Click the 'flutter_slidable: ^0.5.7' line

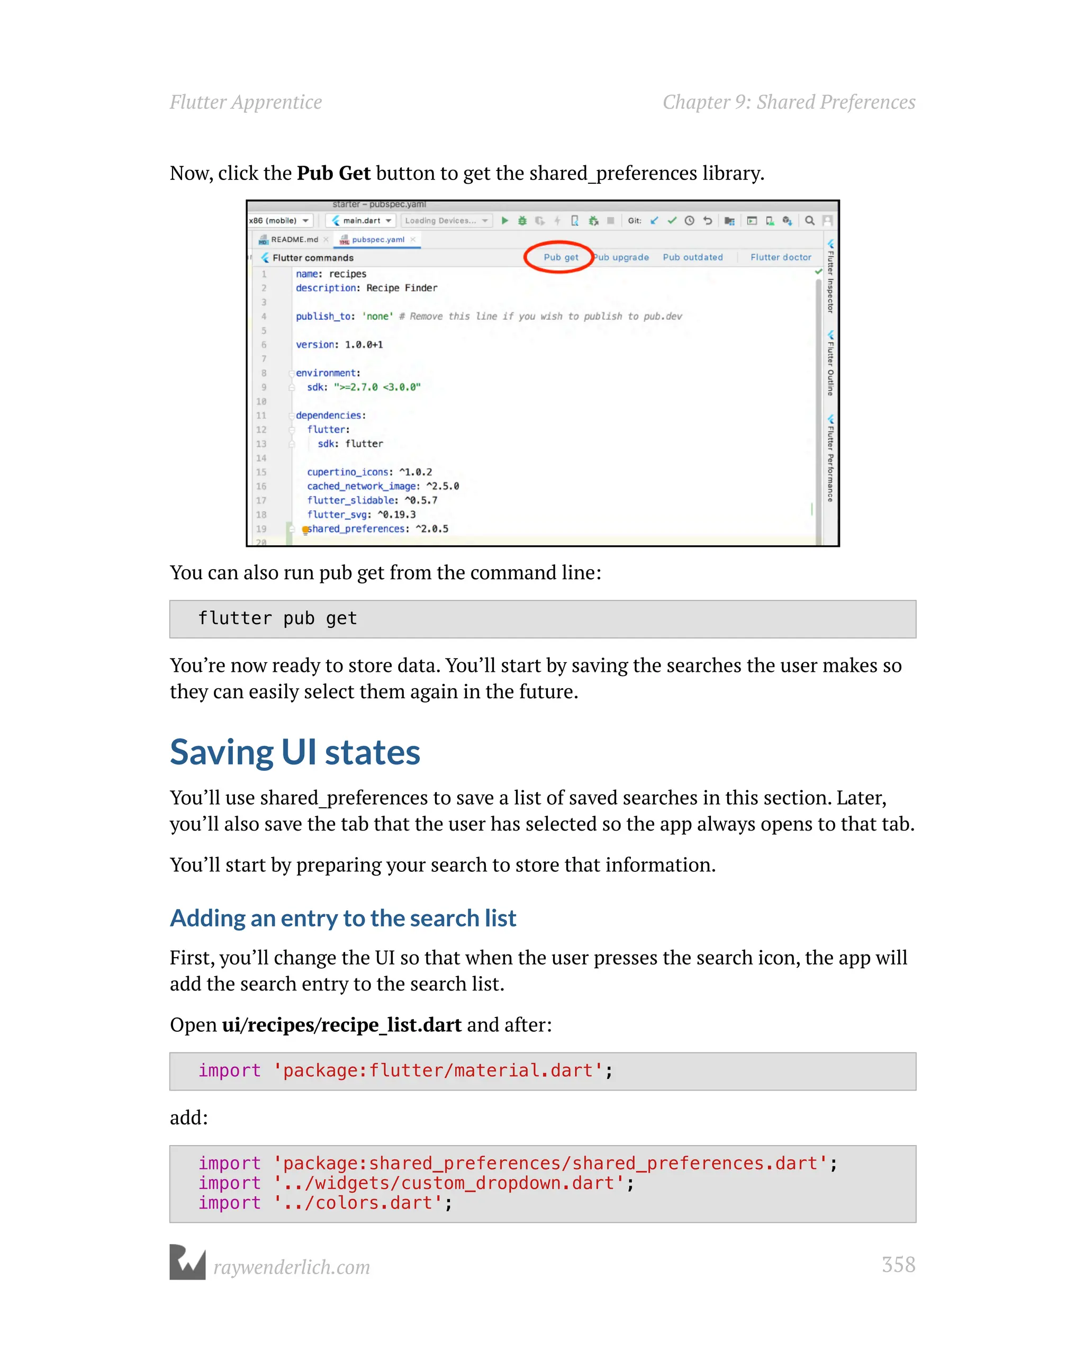[x=372, y=501]
